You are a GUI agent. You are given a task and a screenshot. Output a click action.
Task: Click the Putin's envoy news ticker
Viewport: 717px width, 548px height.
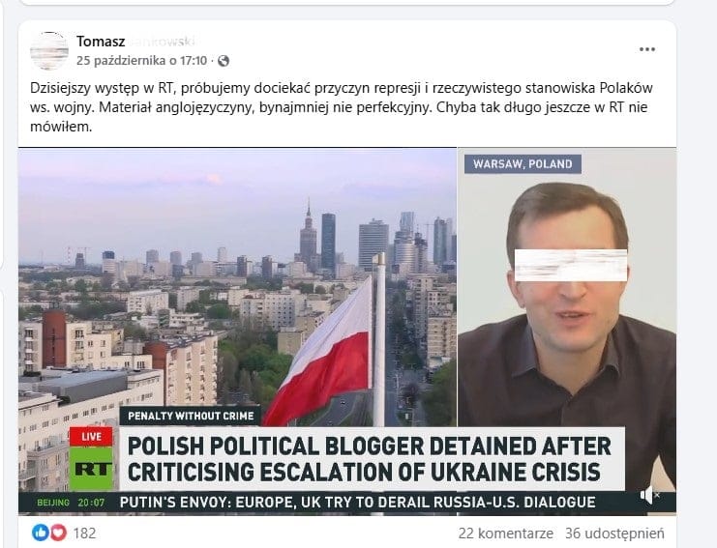coord(357,503)
